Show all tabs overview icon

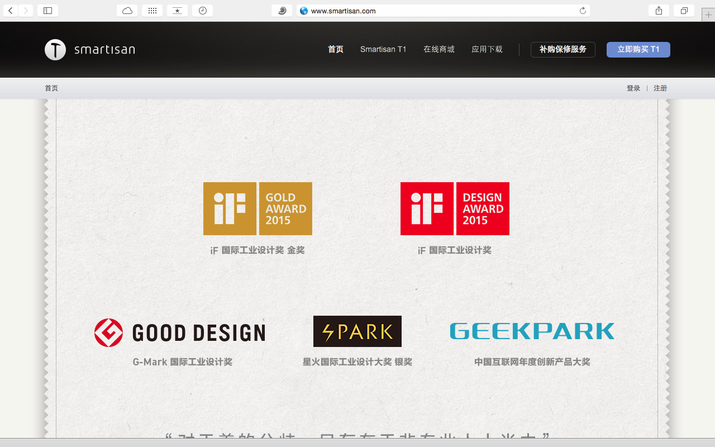(684, 11)
